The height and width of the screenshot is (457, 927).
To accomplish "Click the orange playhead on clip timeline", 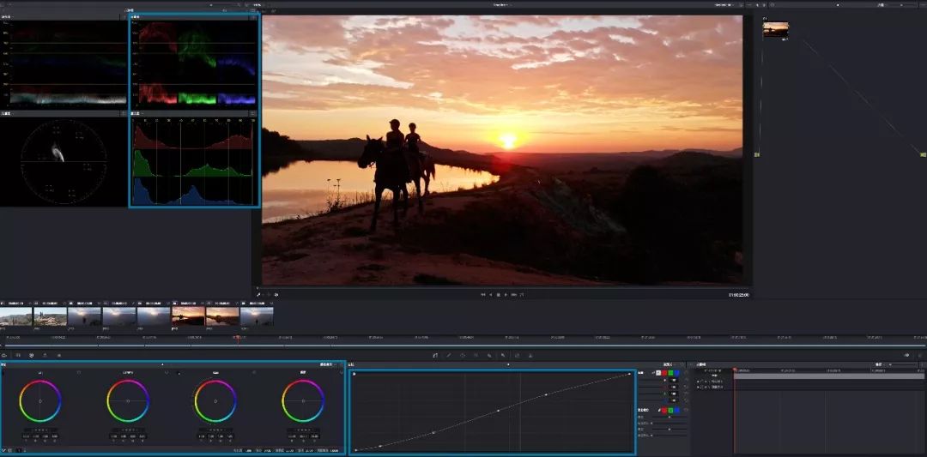I will click(238, 340).
